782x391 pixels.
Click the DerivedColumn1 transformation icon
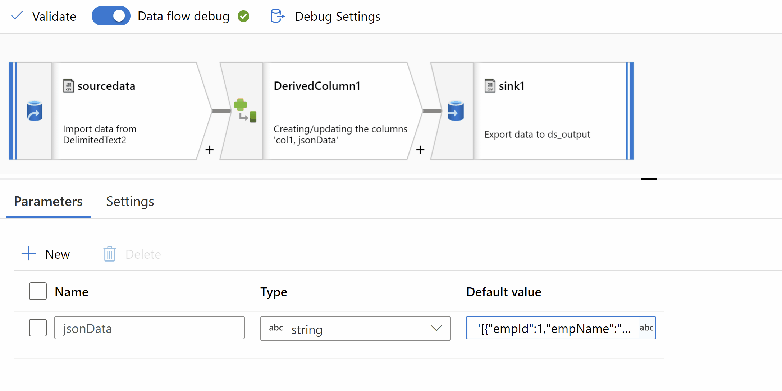[x=245, y=110]
